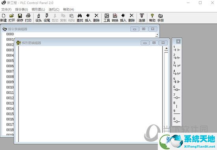Click the 工具 toolbar button

[107, 18]
